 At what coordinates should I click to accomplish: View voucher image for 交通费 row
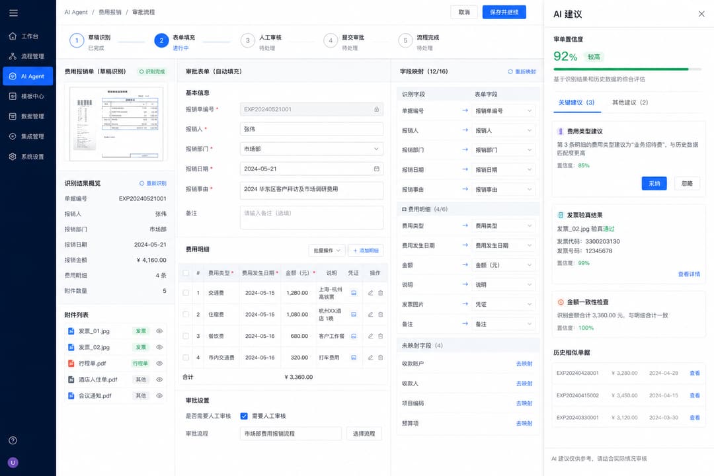[353, 293]
